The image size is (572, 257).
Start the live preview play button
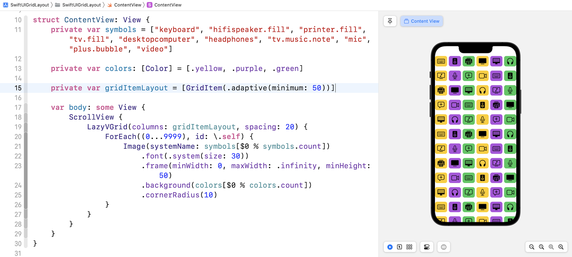point(390,247)
